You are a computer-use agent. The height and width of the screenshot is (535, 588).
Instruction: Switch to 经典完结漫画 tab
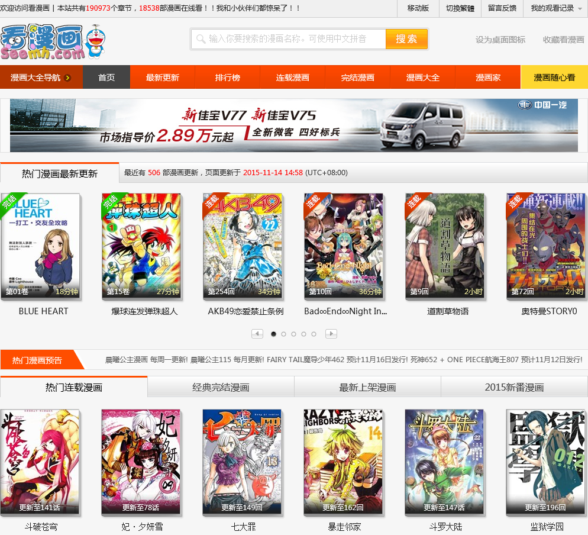221,387
